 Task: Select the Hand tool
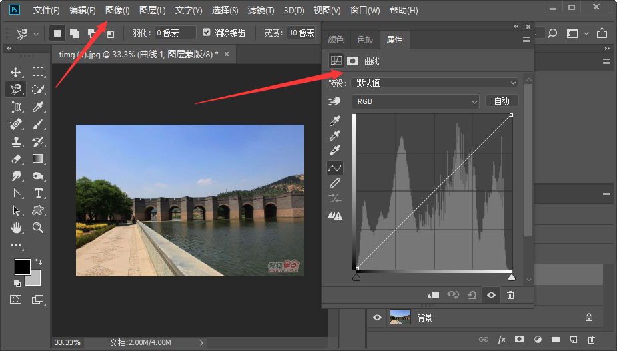(16, 228)
